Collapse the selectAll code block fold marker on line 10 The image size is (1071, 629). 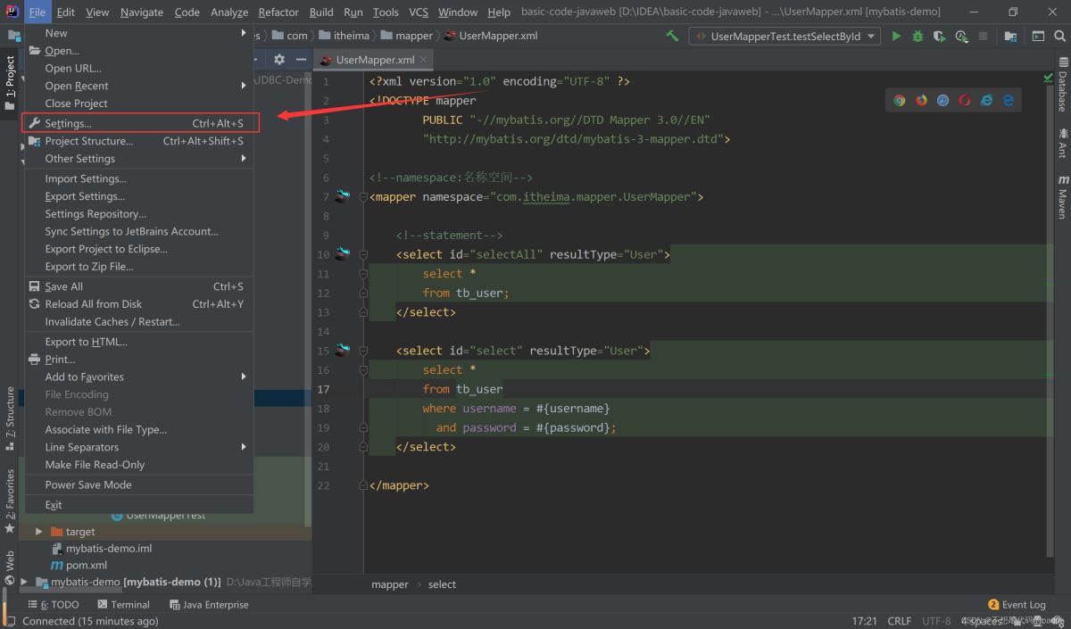pos(363,254)
